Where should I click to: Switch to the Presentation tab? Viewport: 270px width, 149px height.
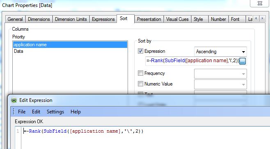click(x=149, y=19)
